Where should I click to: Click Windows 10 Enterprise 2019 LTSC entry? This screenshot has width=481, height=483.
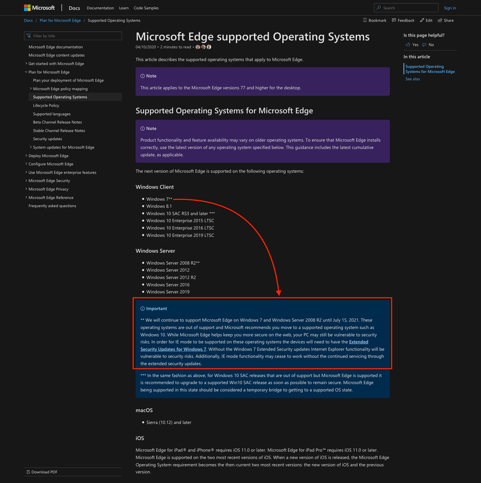pyautogui.click(x=180, y=235)
